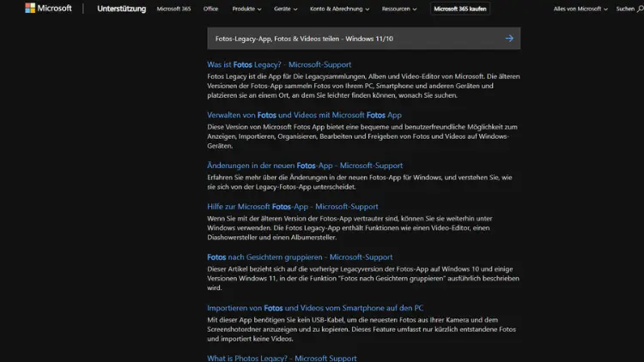Open 'What is Photos Legacy?' result

pos(282,358)
